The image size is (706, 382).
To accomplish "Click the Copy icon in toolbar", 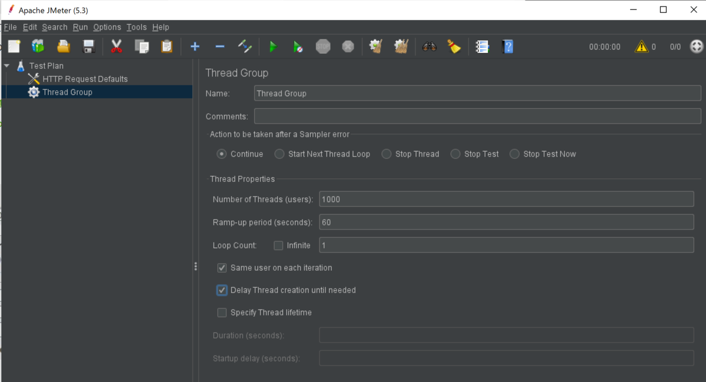I will click(x=142, y=46).
